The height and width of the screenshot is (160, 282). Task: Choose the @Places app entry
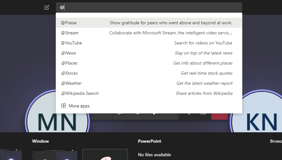click(149, 63)
